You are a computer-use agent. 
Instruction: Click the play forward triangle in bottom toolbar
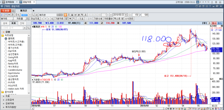pos(174,109)
